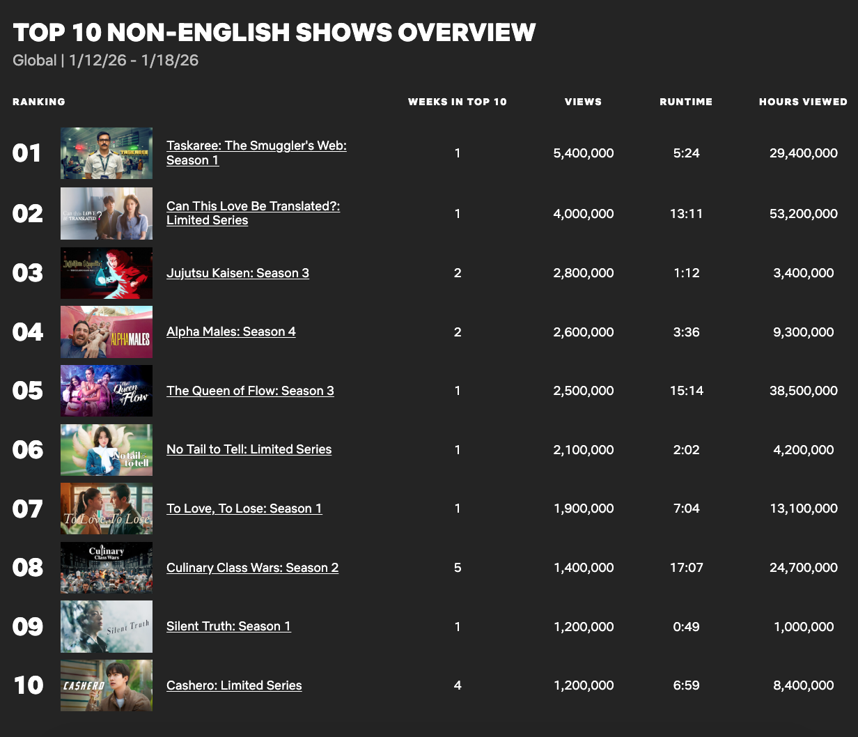
Task: Click the Silent Truth poster thumbnail
Action: pos(106,626)
